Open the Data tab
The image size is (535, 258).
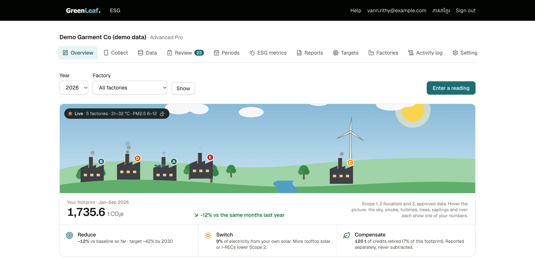147,53
